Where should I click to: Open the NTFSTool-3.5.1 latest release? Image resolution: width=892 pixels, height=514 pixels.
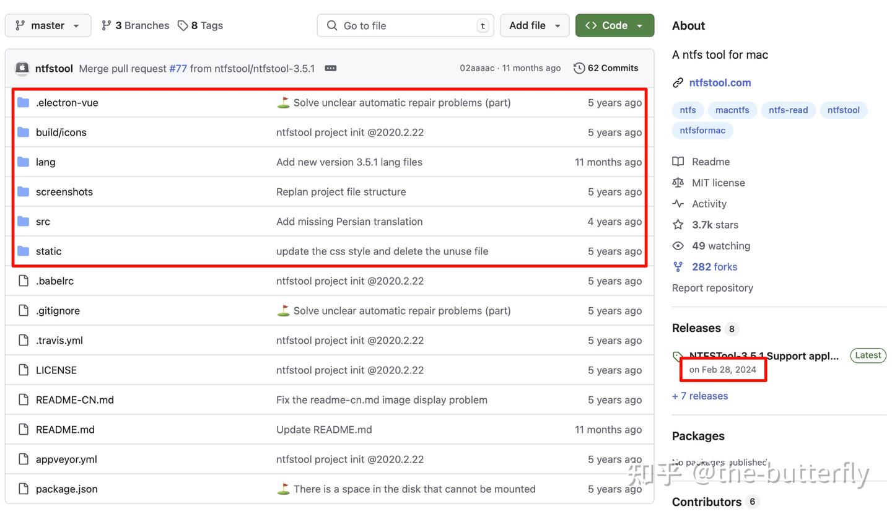pos(764,356)
